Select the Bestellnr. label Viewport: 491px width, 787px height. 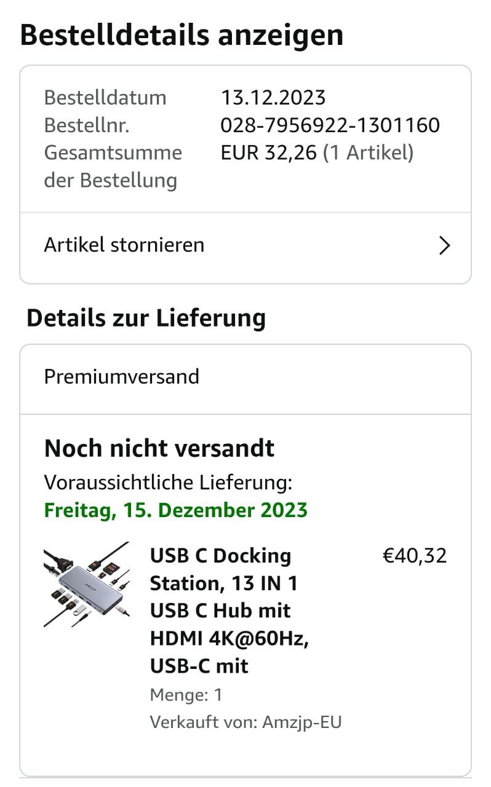86,125
